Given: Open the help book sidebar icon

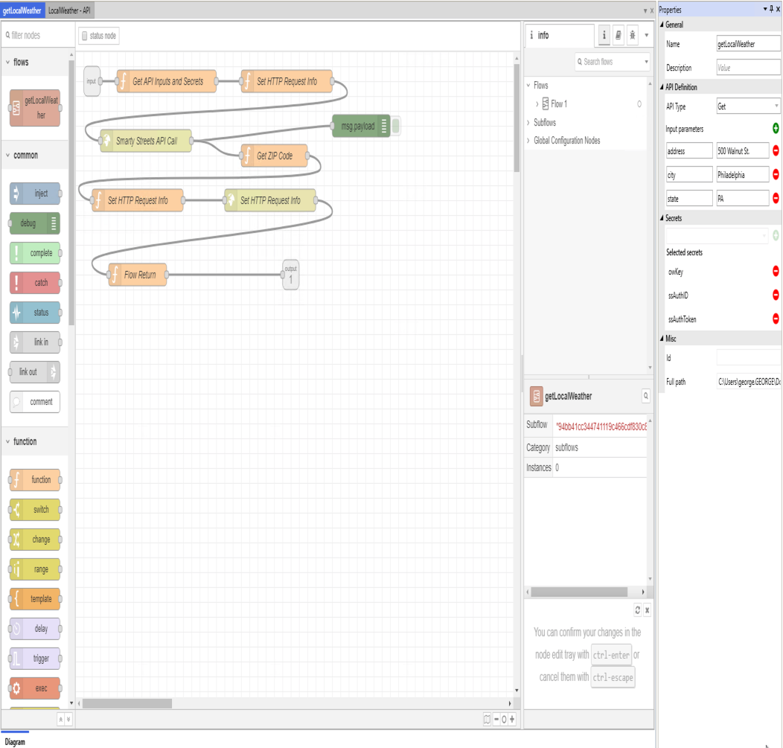Looking at the screenshot, I should 618,35.
